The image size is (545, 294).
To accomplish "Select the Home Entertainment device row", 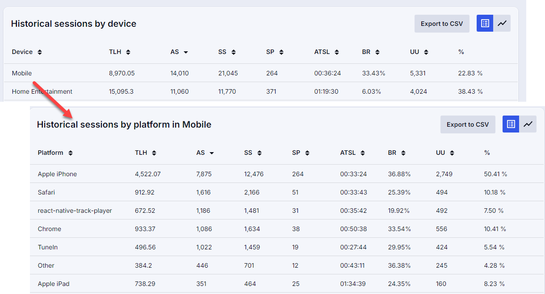I will tap(42, 92).
